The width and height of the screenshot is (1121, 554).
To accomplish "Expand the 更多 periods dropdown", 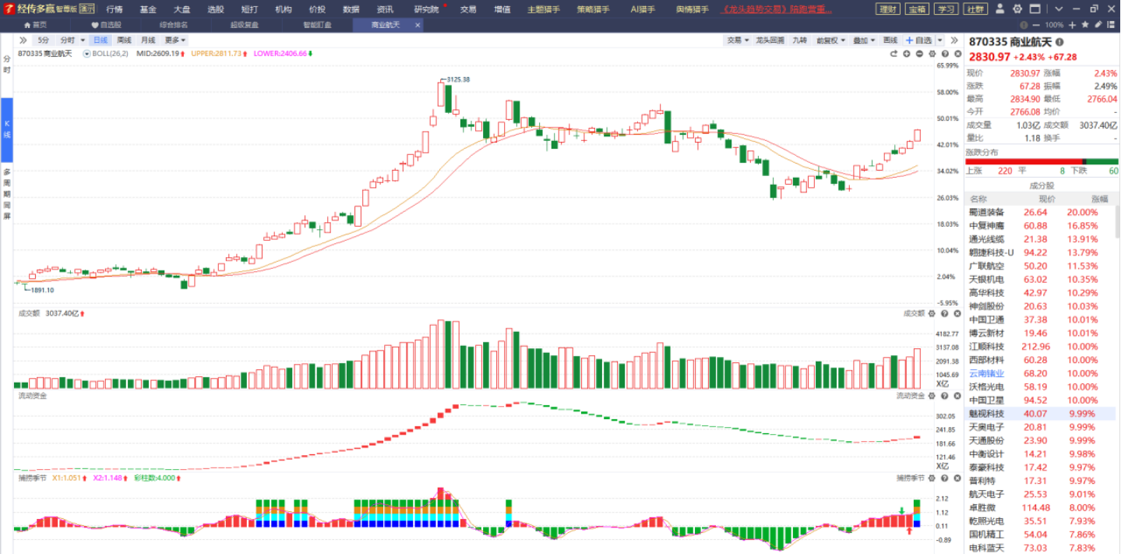I will click(175, 41).
